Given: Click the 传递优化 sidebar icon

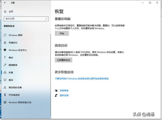Looking at the screenshot, I should 5,42.
